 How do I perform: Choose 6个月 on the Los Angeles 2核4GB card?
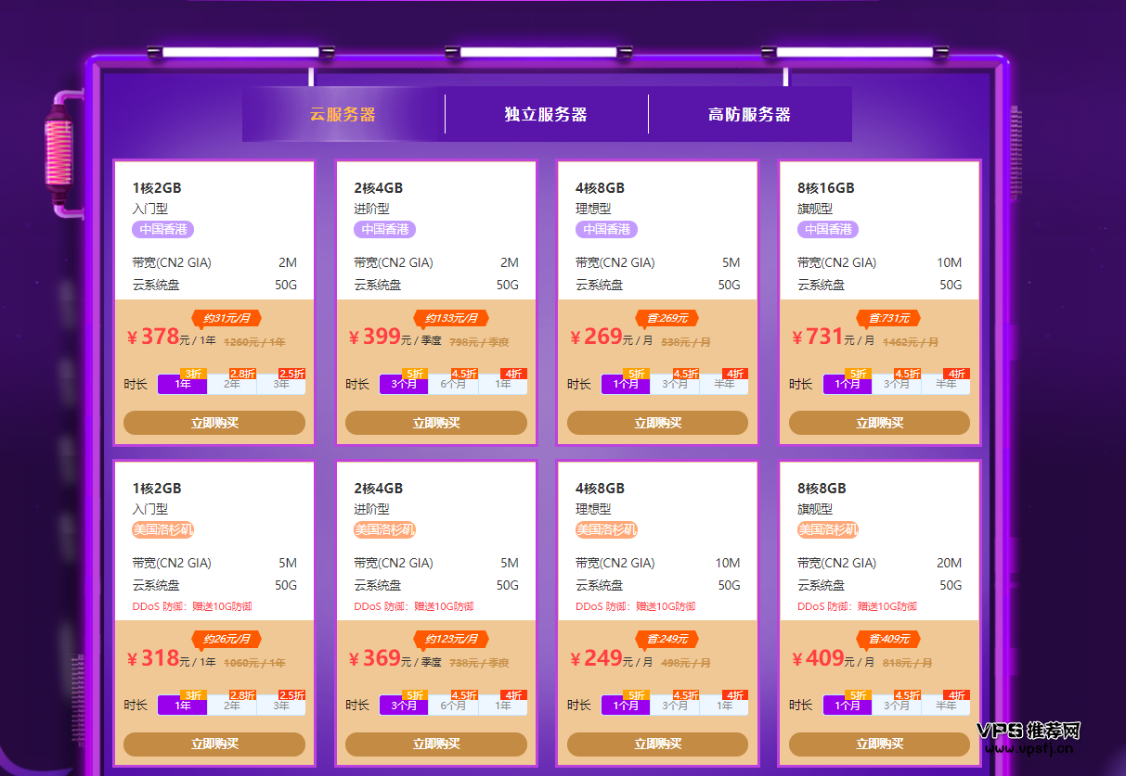point(454,706)
